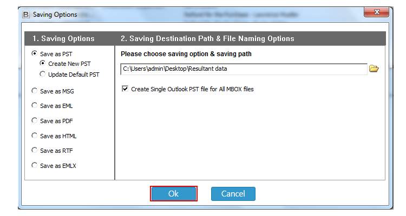Uncheck Create Single Outlook PST file checkbox
Viewport: 406px width, 216px height.
click(x=125, y=89)
